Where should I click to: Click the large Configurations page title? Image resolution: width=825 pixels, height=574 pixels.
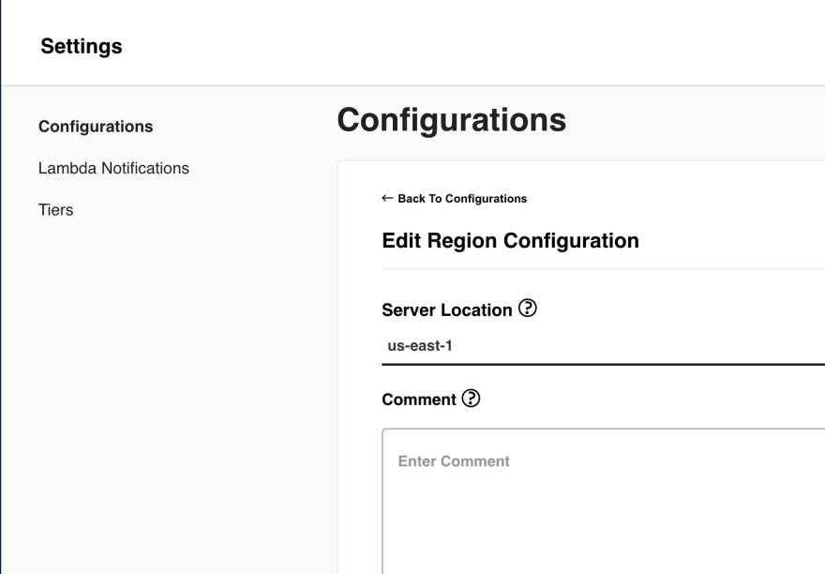pyautogui.click(x=452, y=120)
